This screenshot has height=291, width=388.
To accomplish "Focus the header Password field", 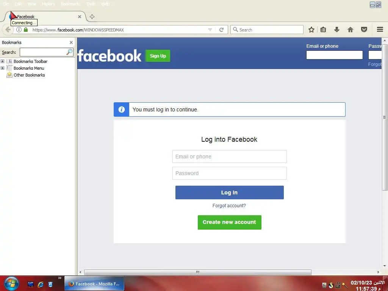I will (x=375, y=55).
